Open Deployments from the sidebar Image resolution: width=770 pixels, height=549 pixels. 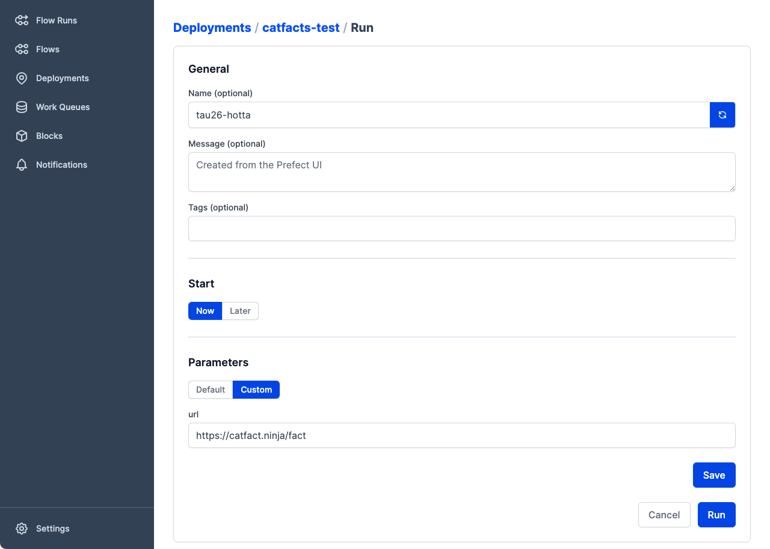pyautogui.click(x=63, y=78)
